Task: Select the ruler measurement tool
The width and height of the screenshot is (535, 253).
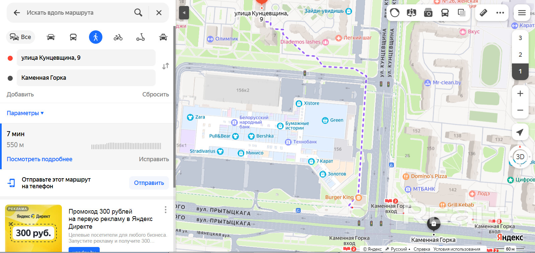Action: coord(483,13)
